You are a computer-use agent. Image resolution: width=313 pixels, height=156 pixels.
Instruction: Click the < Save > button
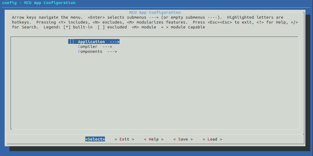pyautogui.click(x=183, y=139)
